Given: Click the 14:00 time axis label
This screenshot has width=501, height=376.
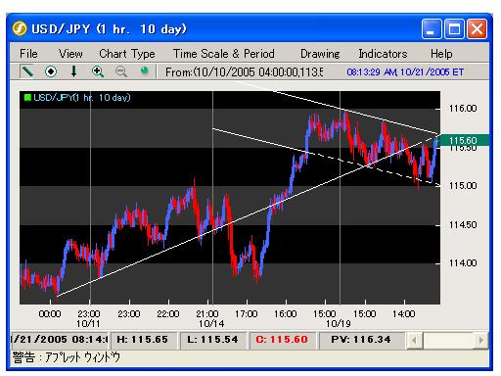Looking at the screenshot, I should tap(404, 314).
